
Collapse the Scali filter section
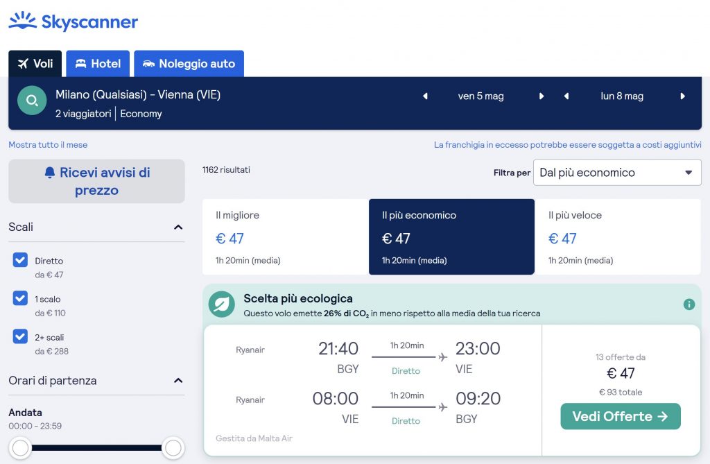pyautogui.click(x=178, y=227)
